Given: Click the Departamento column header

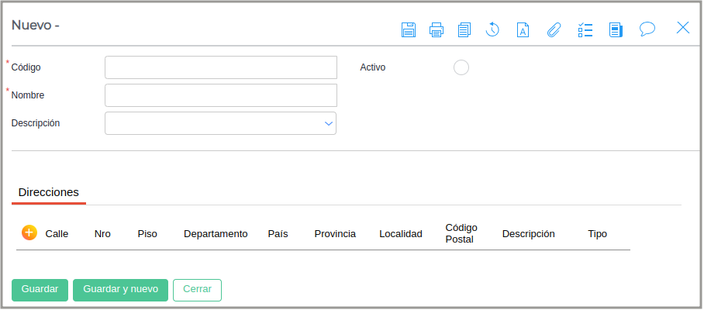Looking at the screenshot, I should pyautogui.click(x=216, y=233).
